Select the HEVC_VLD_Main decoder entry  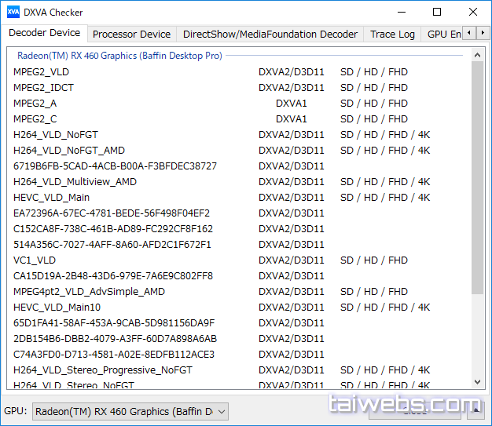[51, 197]
